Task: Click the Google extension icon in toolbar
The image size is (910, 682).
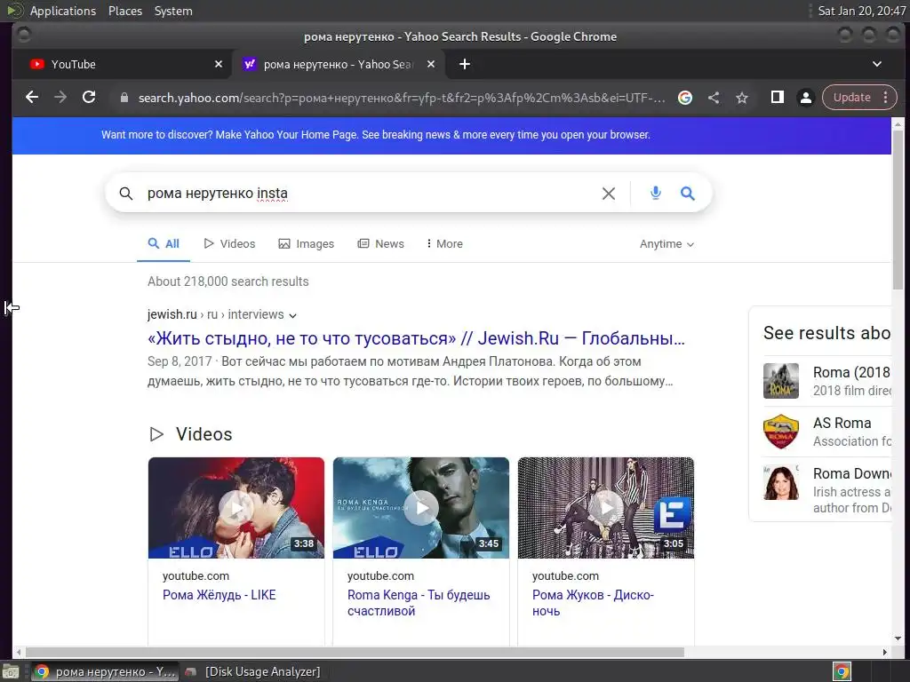Action: (685, 98)
